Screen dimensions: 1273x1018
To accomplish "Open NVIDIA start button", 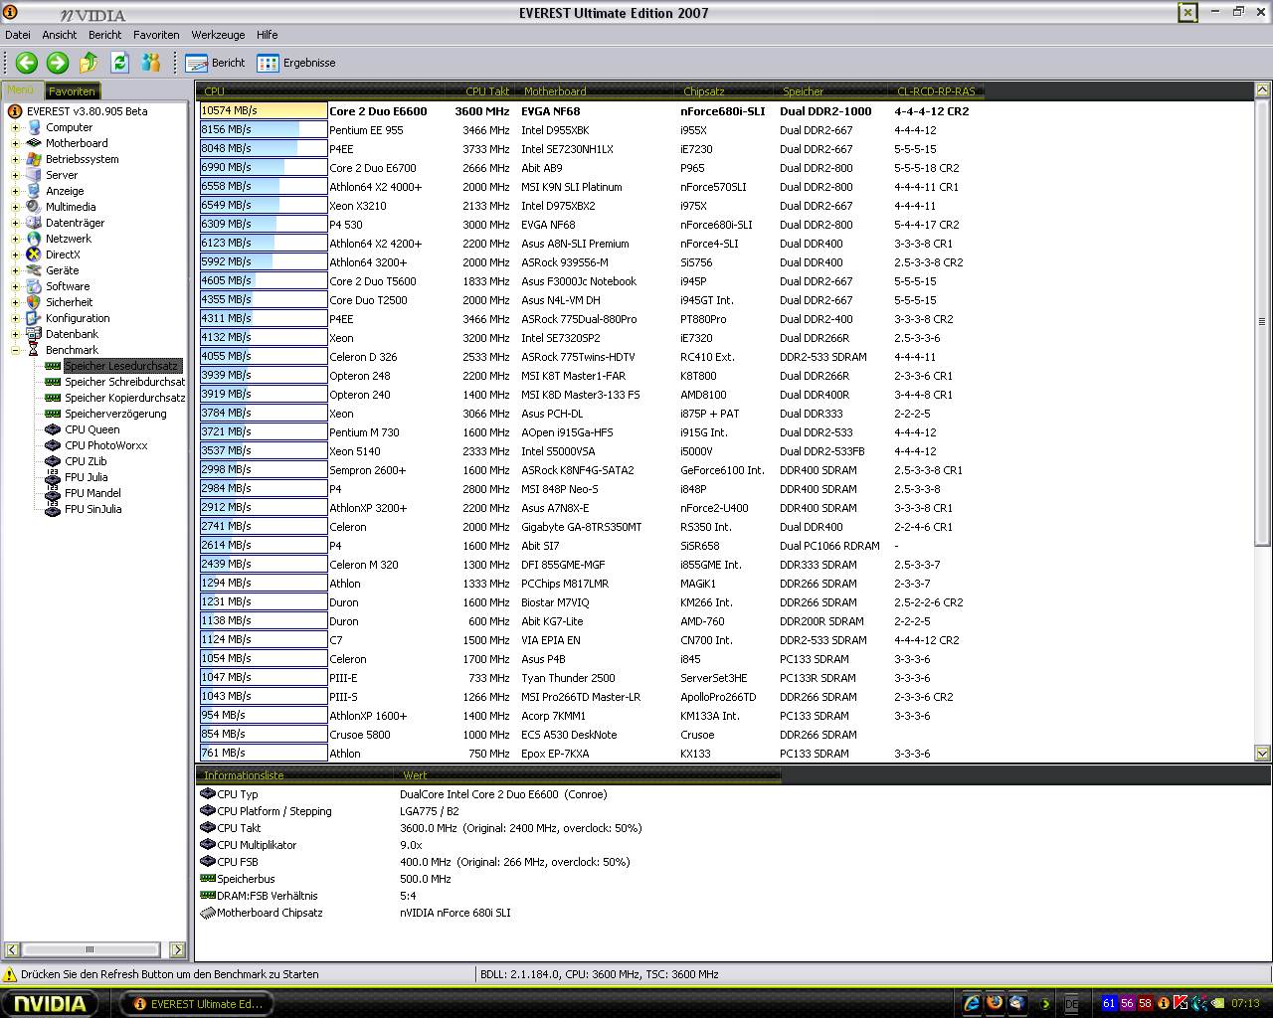I will coord(50,1003).
